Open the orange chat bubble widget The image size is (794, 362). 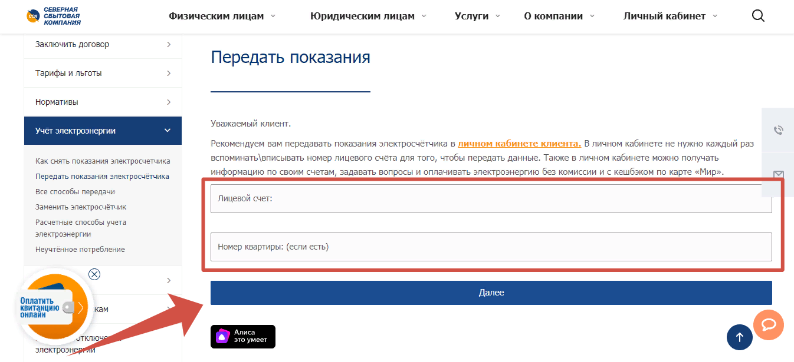coord(769,325)
